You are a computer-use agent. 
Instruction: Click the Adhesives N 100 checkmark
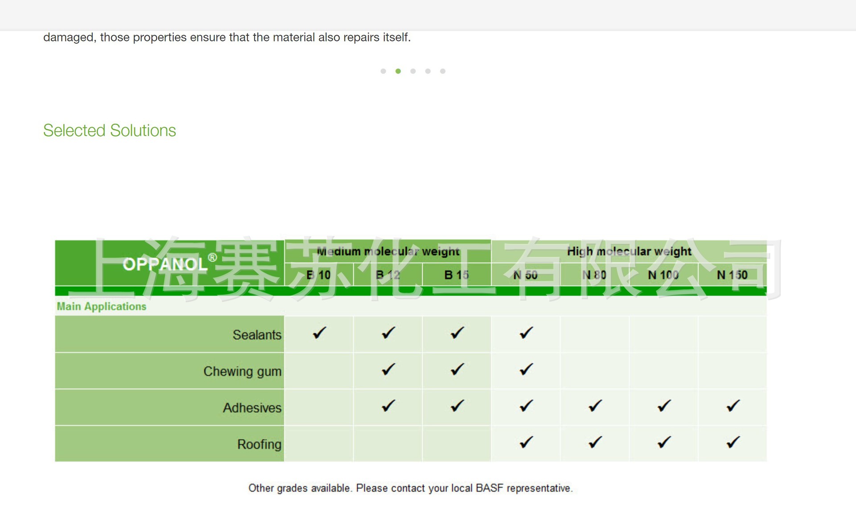coord(664,406)
